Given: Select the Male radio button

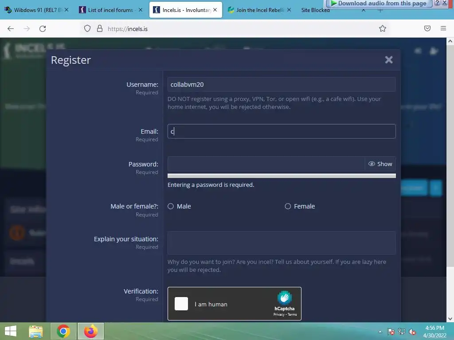Looking at the screenshot, I should tap(171, 206).
